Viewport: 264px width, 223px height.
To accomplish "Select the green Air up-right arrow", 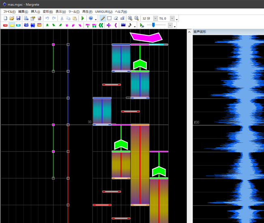I will point(60,25).
